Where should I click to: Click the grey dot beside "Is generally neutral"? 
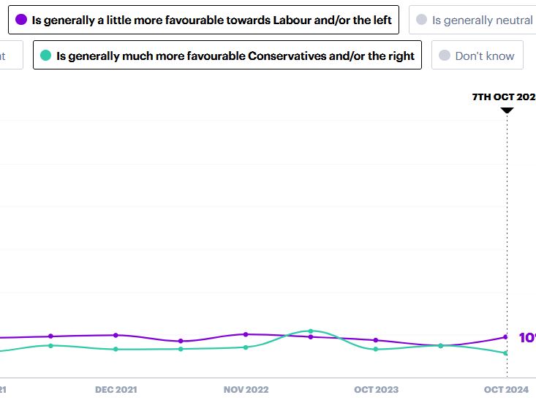(x=422, y=20)
